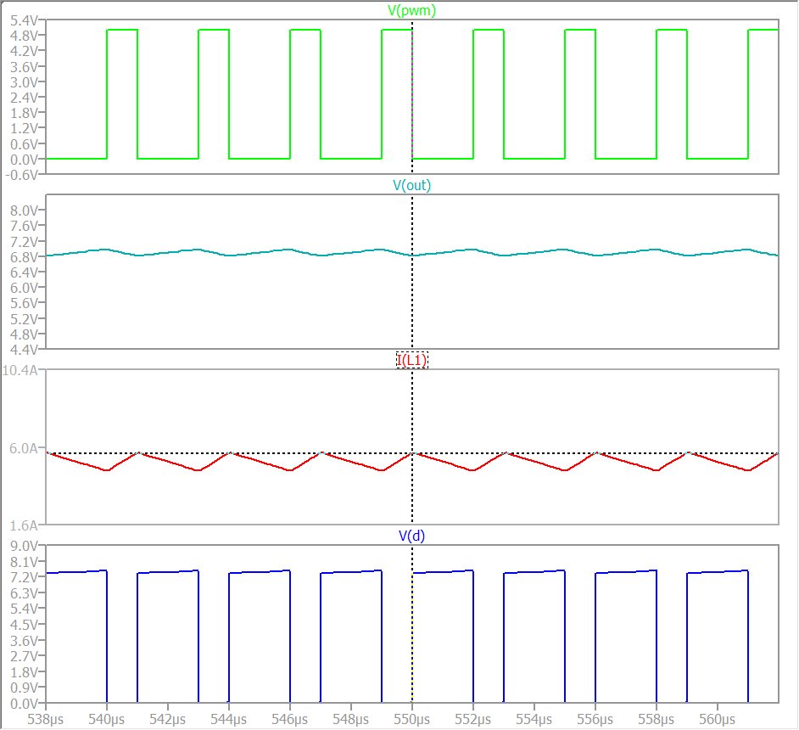This screenshot has width=799, height=730.
Task: Select the 8.1V tick on V(d) axis
Action: pyautogui.click(x=24, y=562)
